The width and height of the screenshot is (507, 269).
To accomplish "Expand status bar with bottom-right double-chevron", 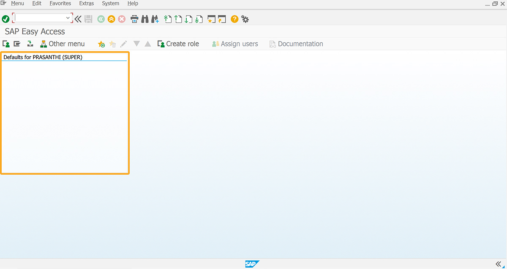I will click(x=498, y=264).
